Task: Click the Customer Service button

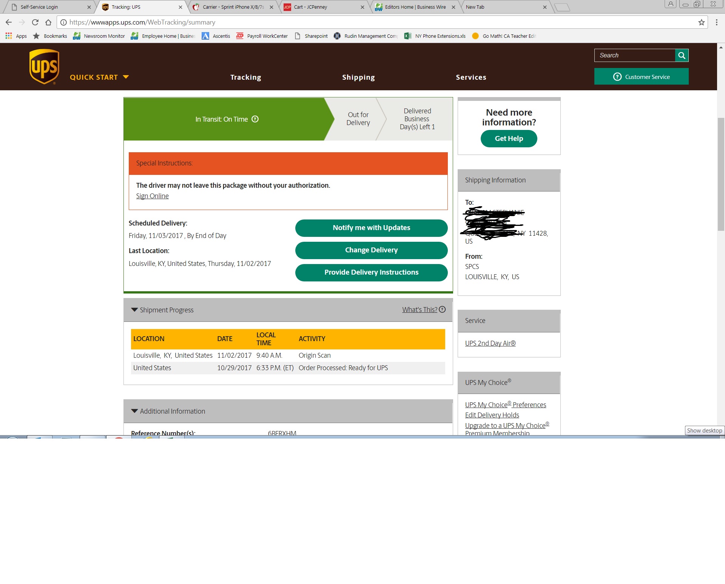Action: click(641, 77)
